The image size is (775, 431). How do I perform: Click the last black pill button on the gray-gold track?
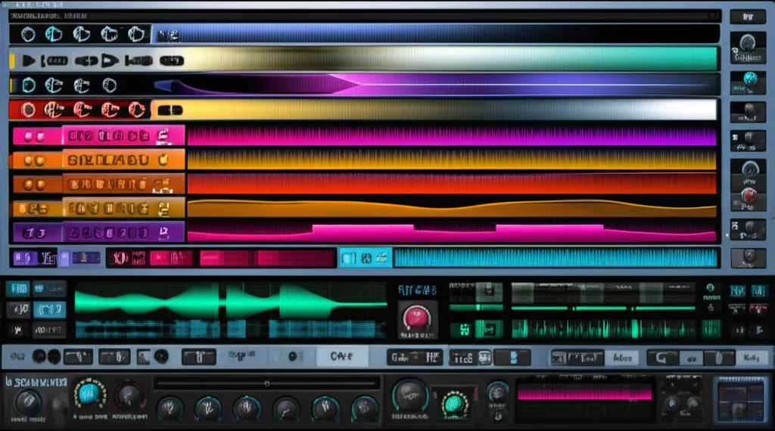172,60
